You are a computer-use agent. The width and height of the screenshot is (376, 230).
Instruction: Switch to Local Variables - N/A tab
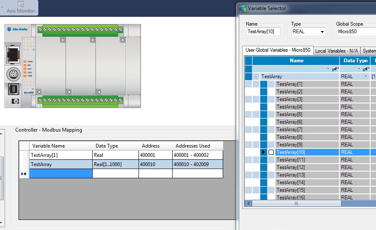click(x=336, y=51)
